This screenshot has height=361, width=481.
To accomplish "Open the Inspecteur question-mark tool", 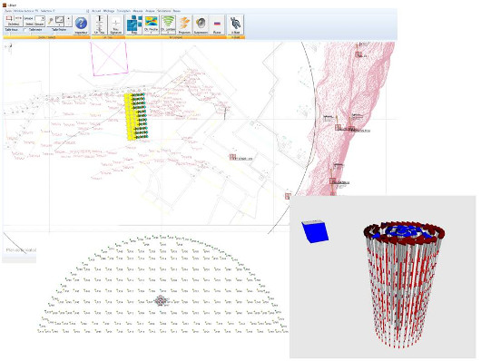I will [81, 24].
